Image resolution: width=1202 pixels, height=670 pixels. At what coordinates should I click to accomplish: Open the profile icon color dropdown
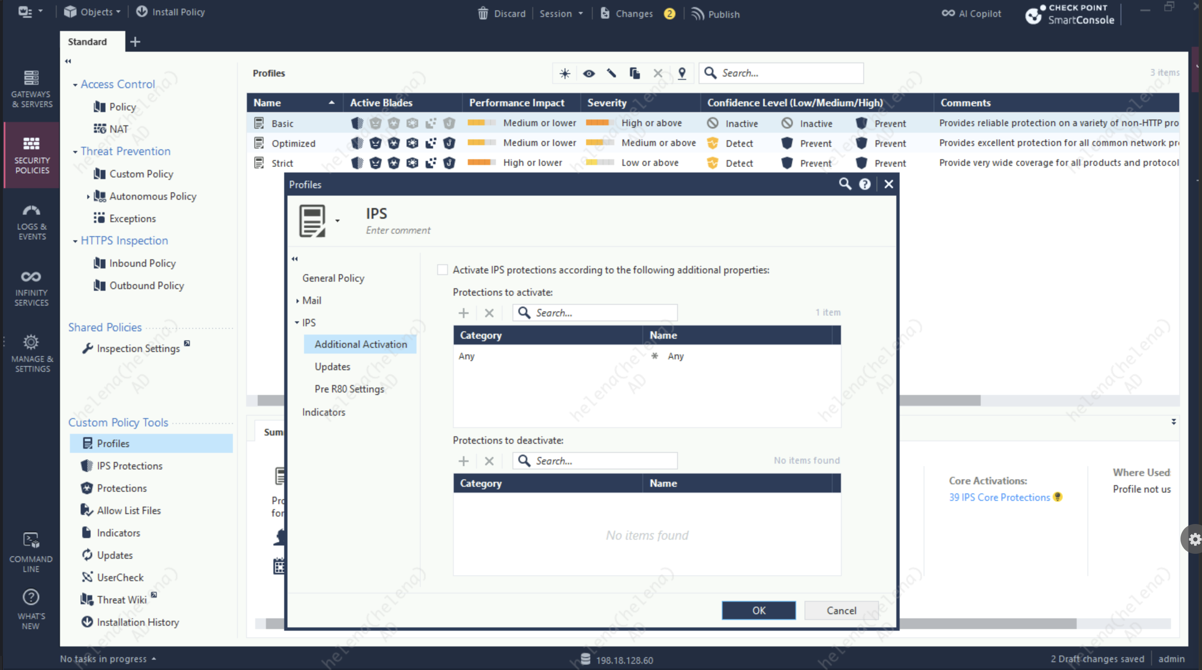pyautogui.click(x=338, y=221)
